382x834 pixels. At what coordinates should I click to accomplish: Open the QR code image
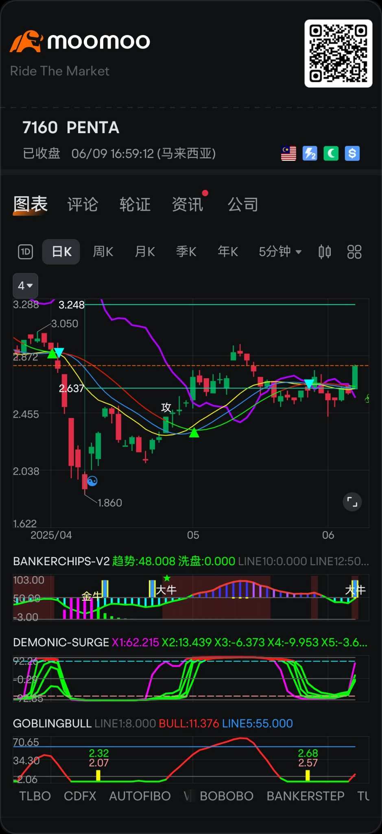pos(338,53)
